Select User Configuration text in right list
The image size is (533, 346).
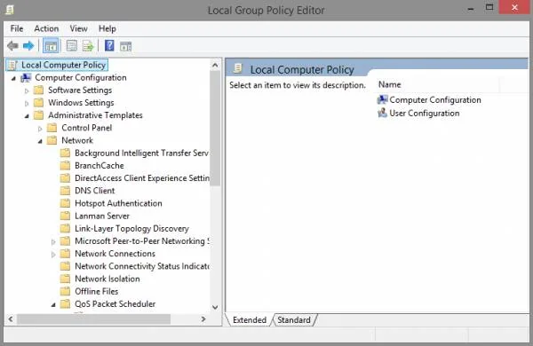tap(425, 113)
